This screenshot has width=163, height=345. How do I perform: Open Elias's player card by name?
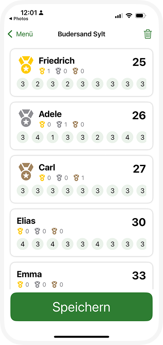(26, 221)
